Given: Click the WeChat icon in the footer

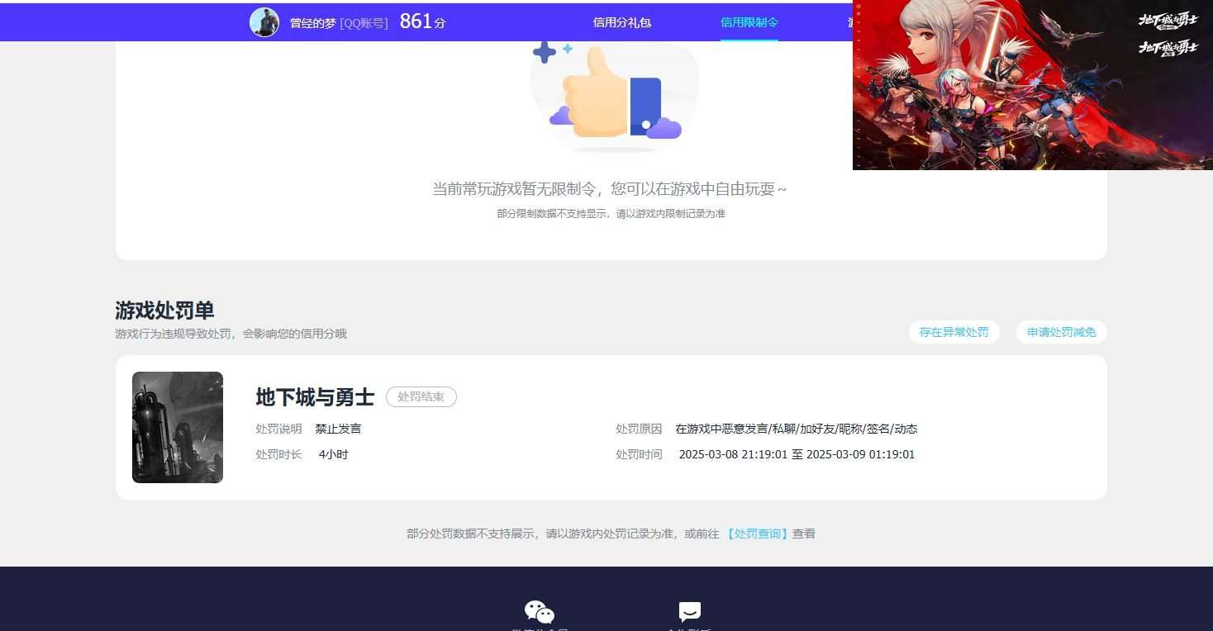Looking at the screenshot, I should [540, 612].
